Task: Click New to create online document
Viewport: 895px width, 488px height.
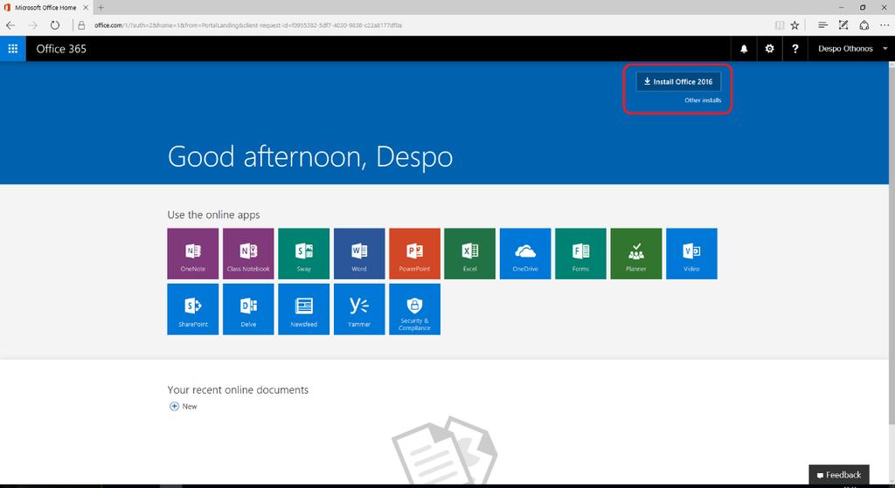Action: [184, 407]
